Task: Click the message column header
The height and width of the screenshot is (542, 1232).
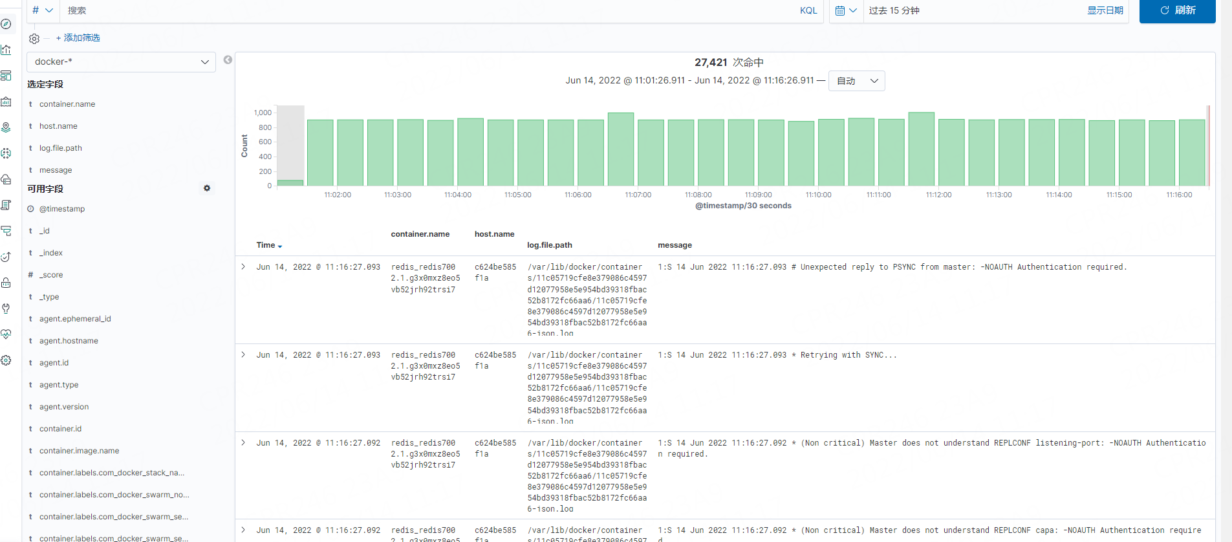Action: tap(675, 245)
